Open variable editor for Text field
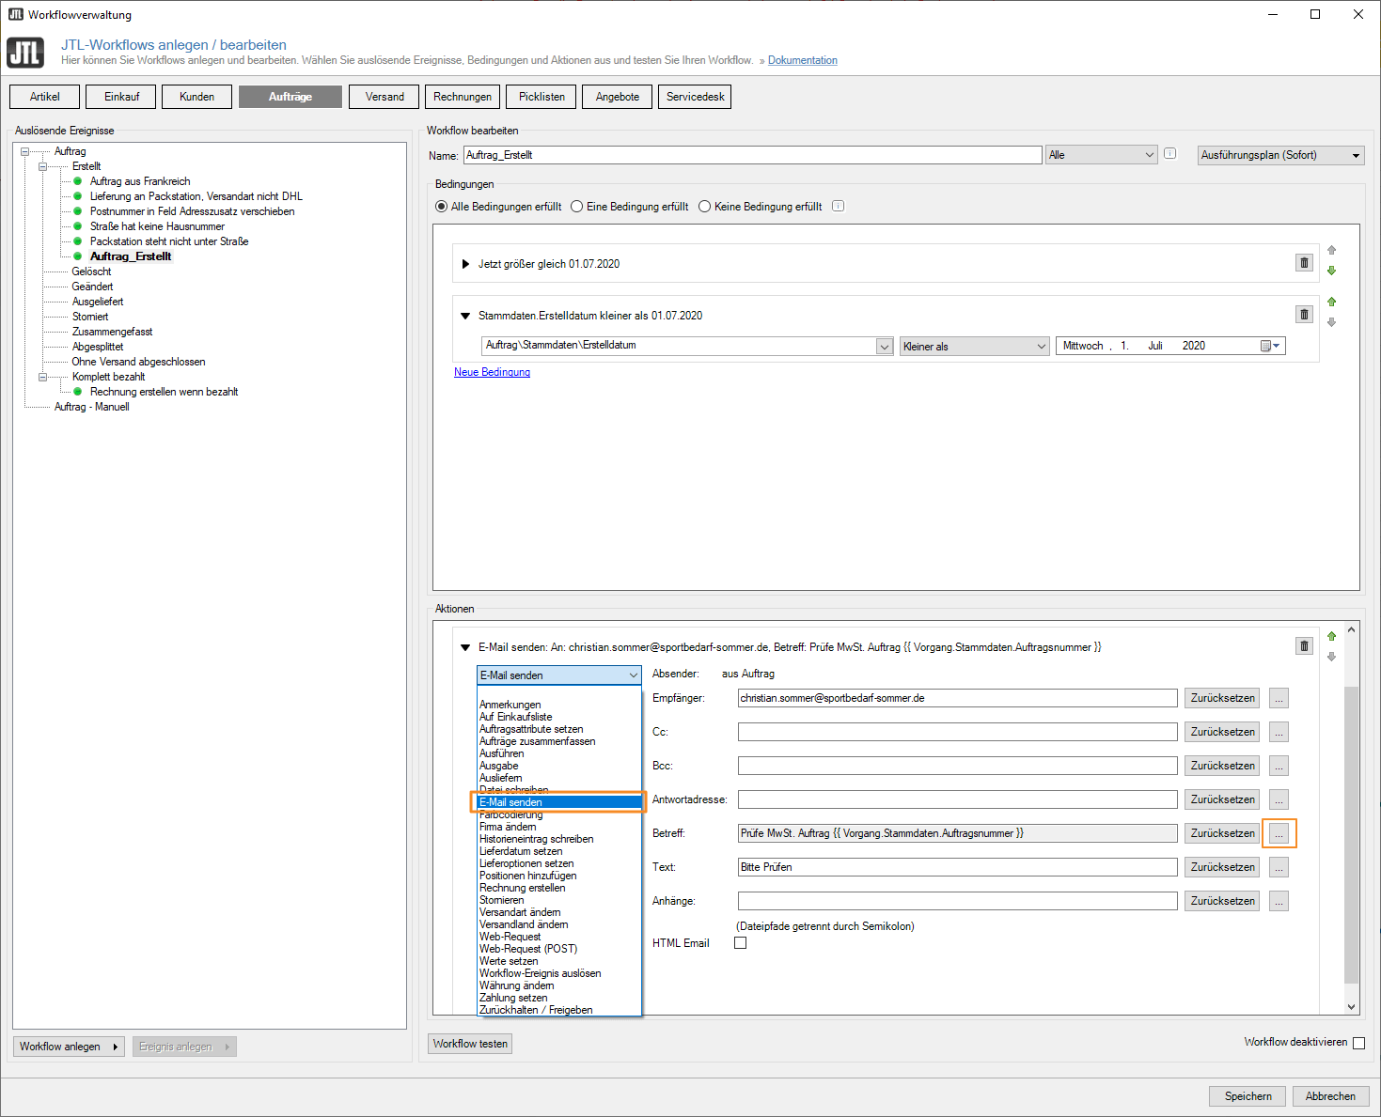This screenshot has width=1381, height=1117. [x=1279, y=867]
